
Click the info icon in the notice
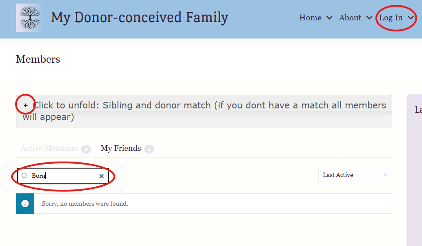(25, 204)
